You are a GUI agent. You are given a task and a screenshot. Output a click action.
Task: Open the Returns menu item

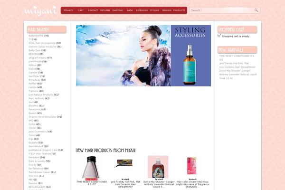click(105, 10)
